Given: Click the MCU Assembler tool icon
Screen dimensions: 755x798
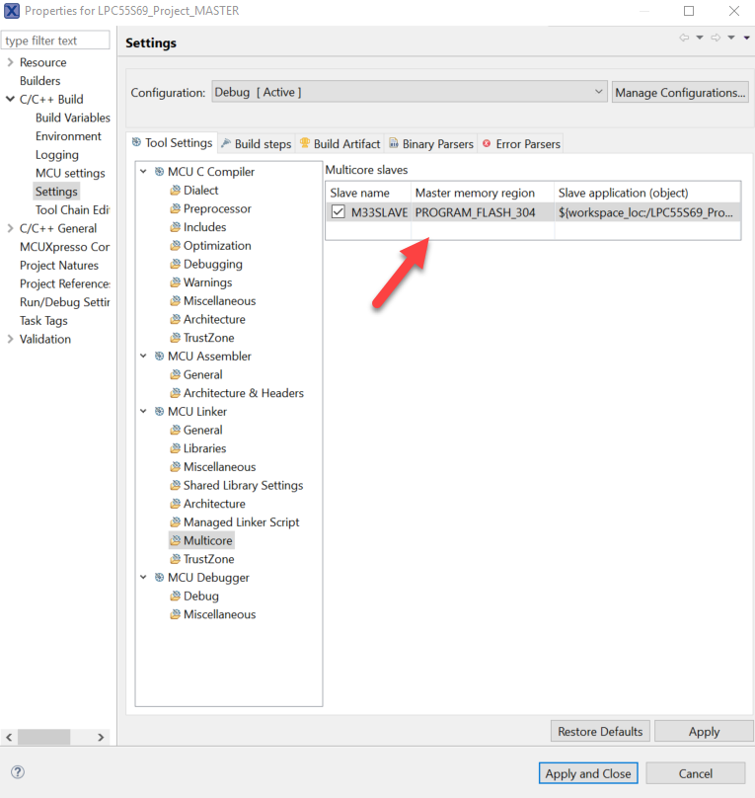Looking at the screenshot, I should [x=159, y=357].
